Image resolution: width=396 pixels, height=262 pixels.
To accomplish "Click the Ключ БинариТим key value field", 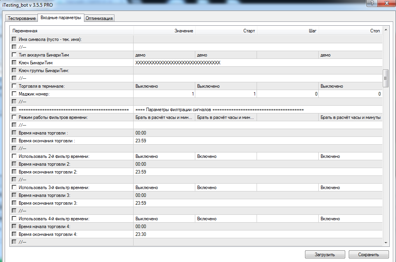I will point(178,63).
